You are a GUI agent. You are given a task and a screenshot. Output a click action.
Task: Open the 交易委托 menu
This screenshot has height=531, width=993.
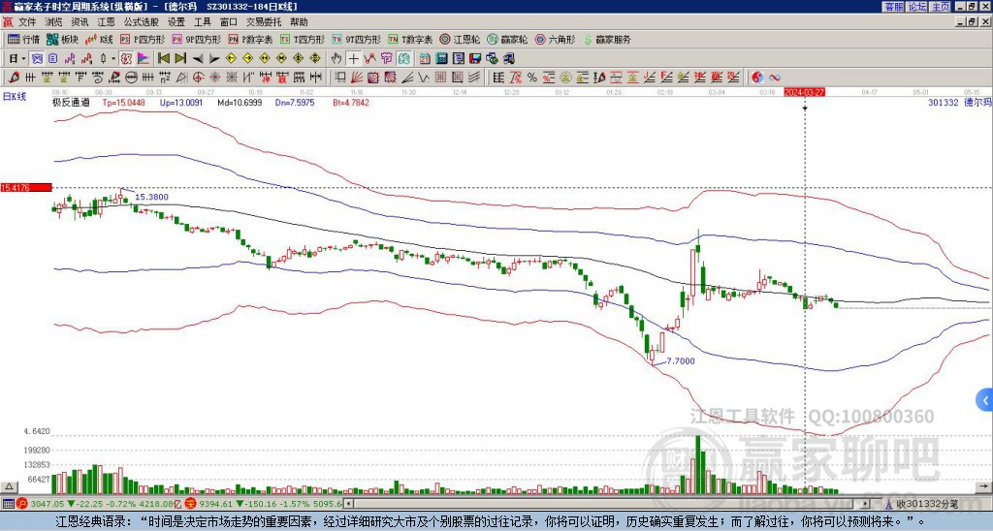pyautogui.click(x=264, y=22)
